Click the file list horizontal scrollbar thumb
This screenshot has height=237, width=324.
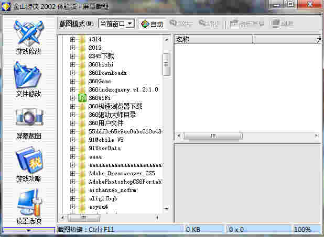pos(213,136)
